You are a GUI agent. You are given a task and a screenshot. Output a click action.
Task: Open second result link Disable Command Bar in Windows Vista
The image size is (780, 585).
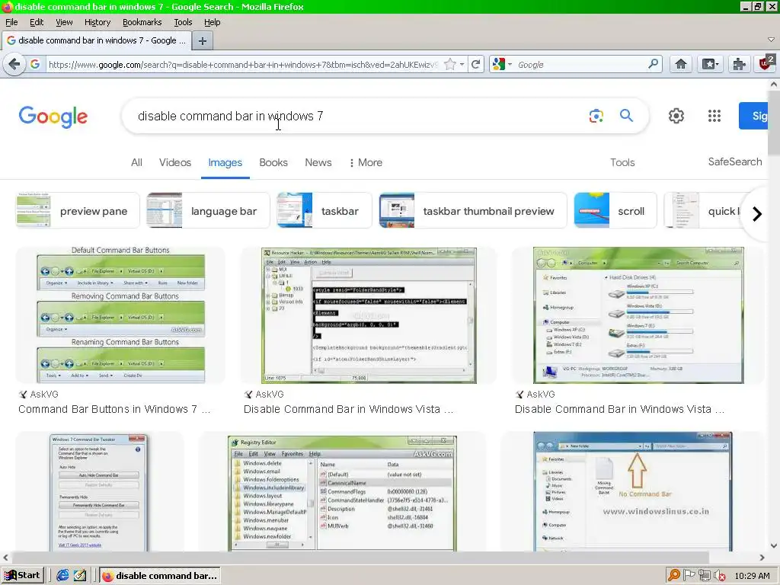348,409
